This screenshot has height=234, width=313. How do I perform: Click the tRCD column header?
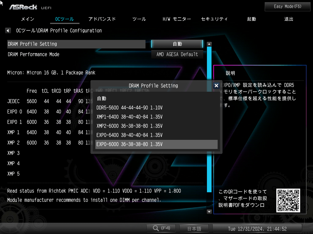tap(56, 91)
